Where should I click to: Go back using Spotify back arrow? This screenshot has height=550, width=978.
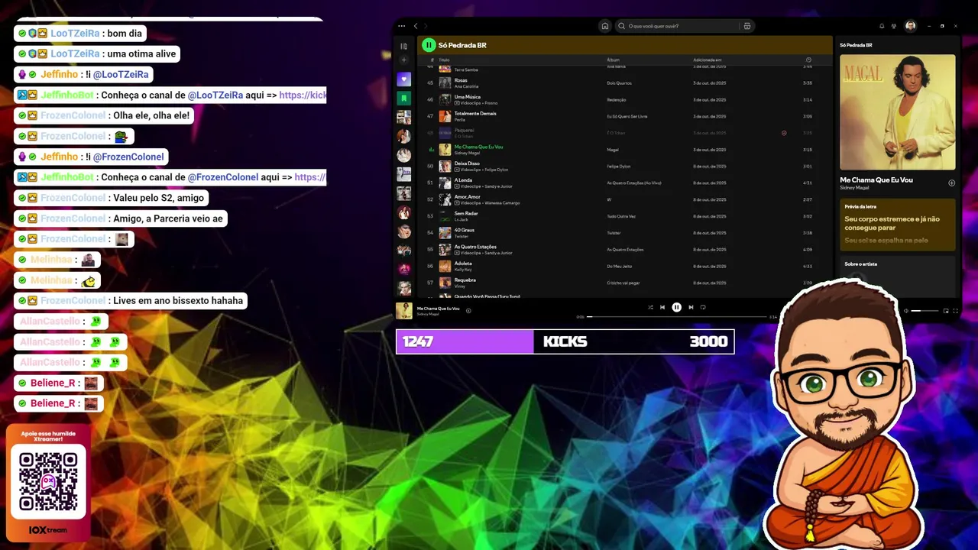(416, 26)
